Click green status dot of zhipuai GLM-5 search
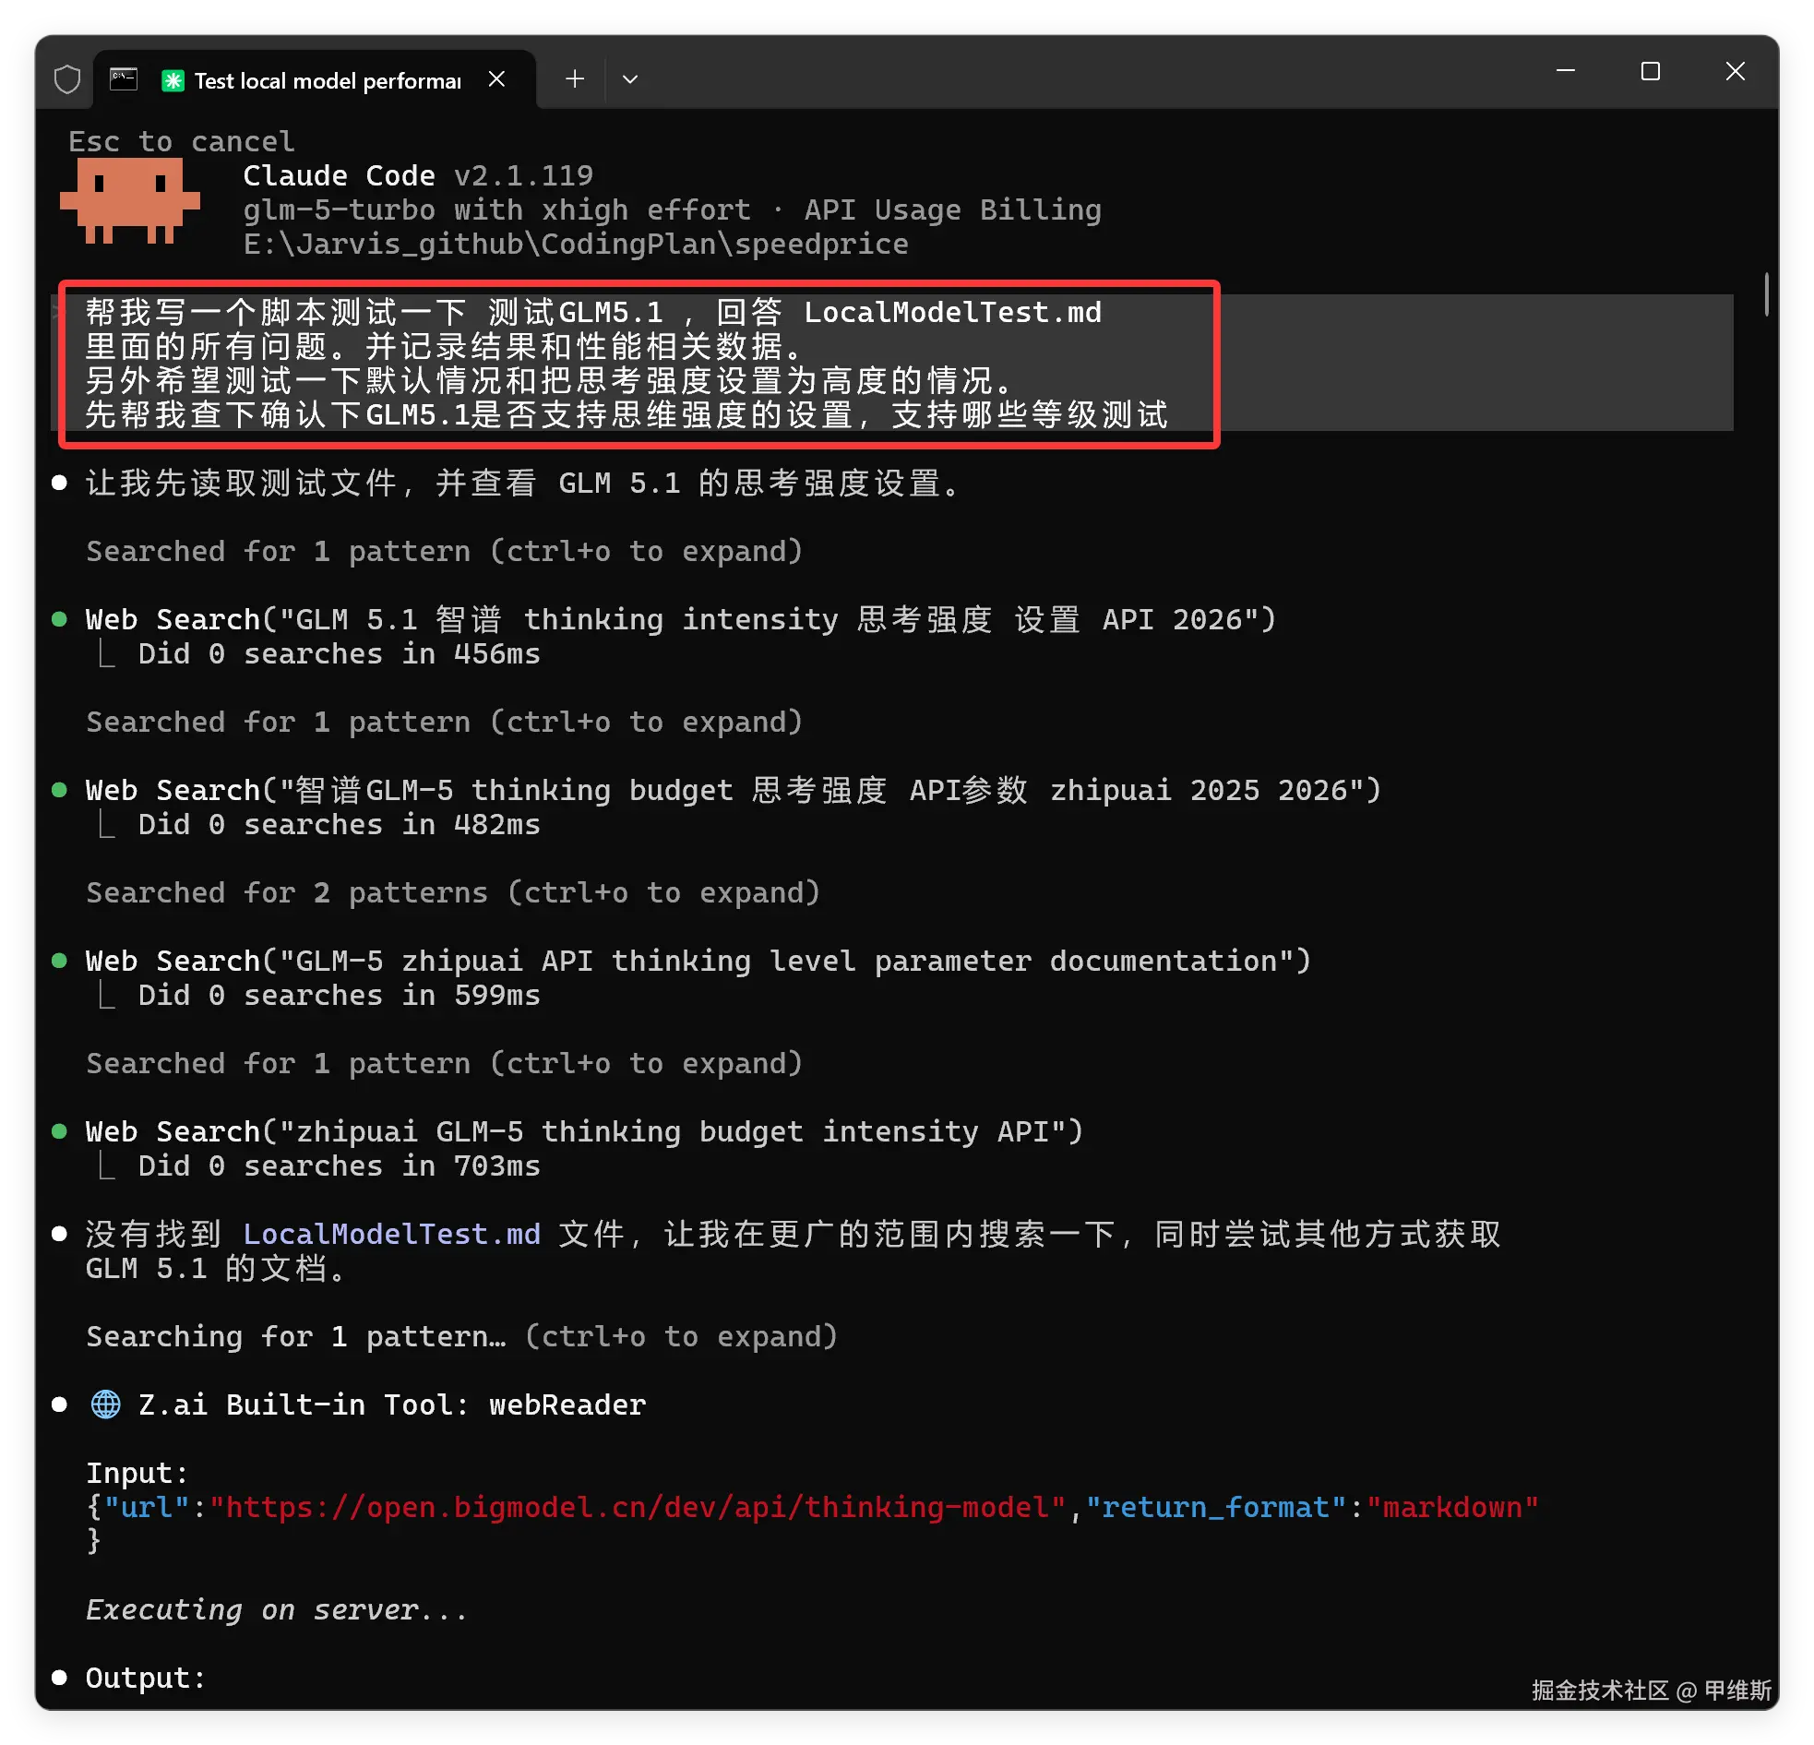The height and width of the screenshot is (1745, 1814). pyautogui.click(x=59, y=1131)
